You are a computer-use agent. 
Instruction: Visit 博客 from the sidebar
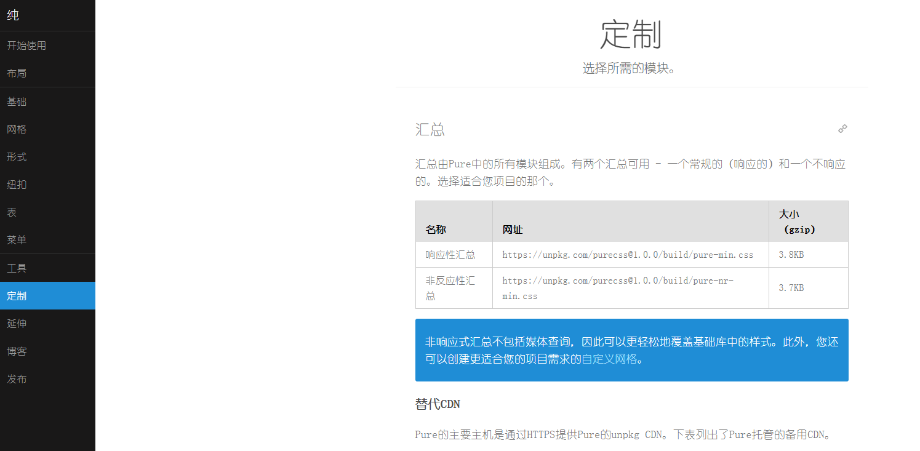click(47, 351)
